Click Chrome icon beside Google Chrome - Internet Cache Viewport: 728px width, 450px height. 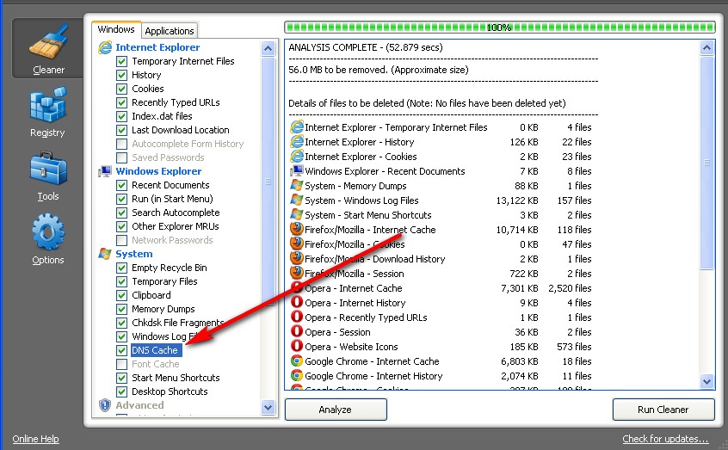click(297, 361)
